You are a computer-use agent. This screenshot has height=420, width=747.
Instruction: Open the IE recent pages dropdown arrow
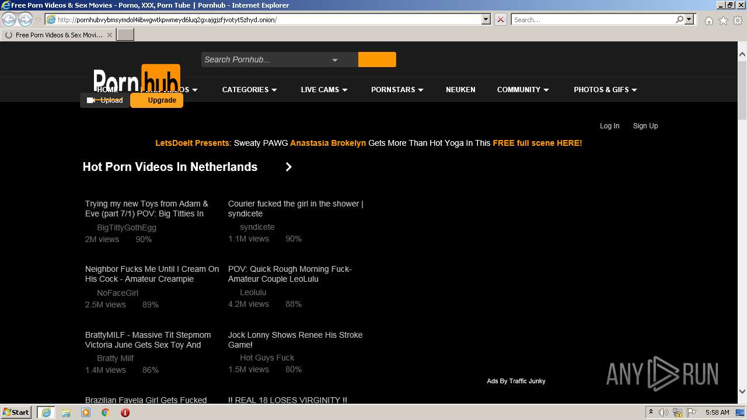[38, 20]
